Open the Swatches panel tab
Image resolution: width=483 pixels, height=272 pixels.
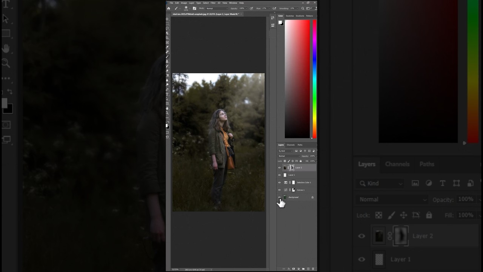[290, 16]
